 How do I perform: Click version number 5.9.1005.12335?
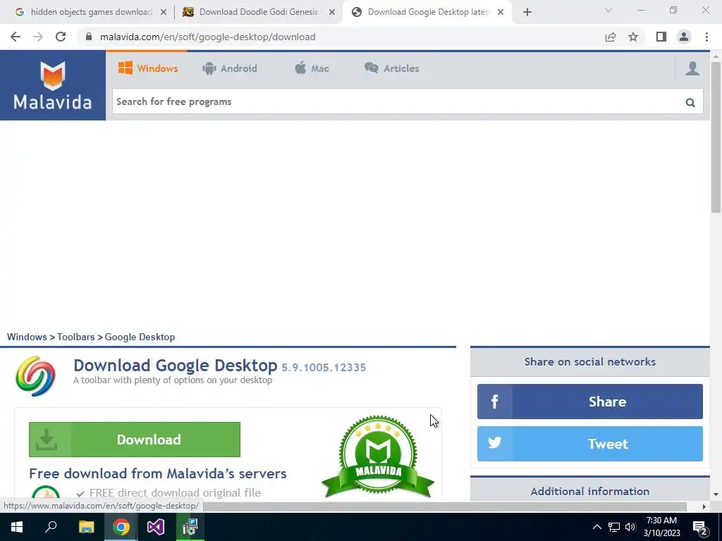[x=324, y=368]
